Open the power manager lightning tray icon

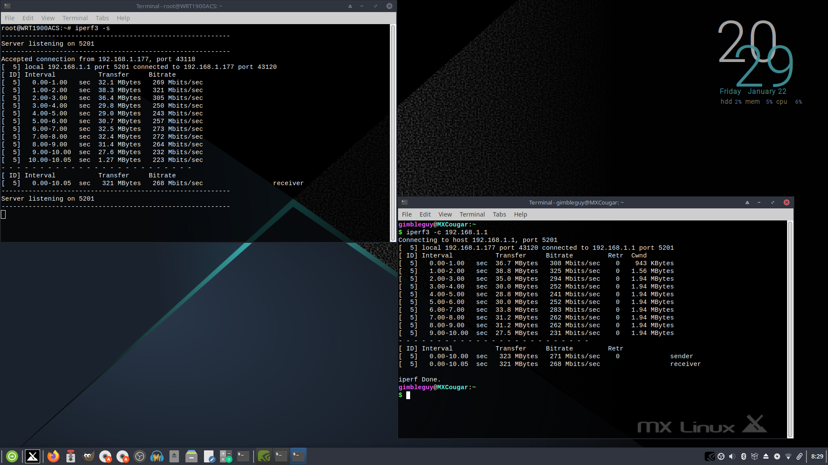click(777, 456)
